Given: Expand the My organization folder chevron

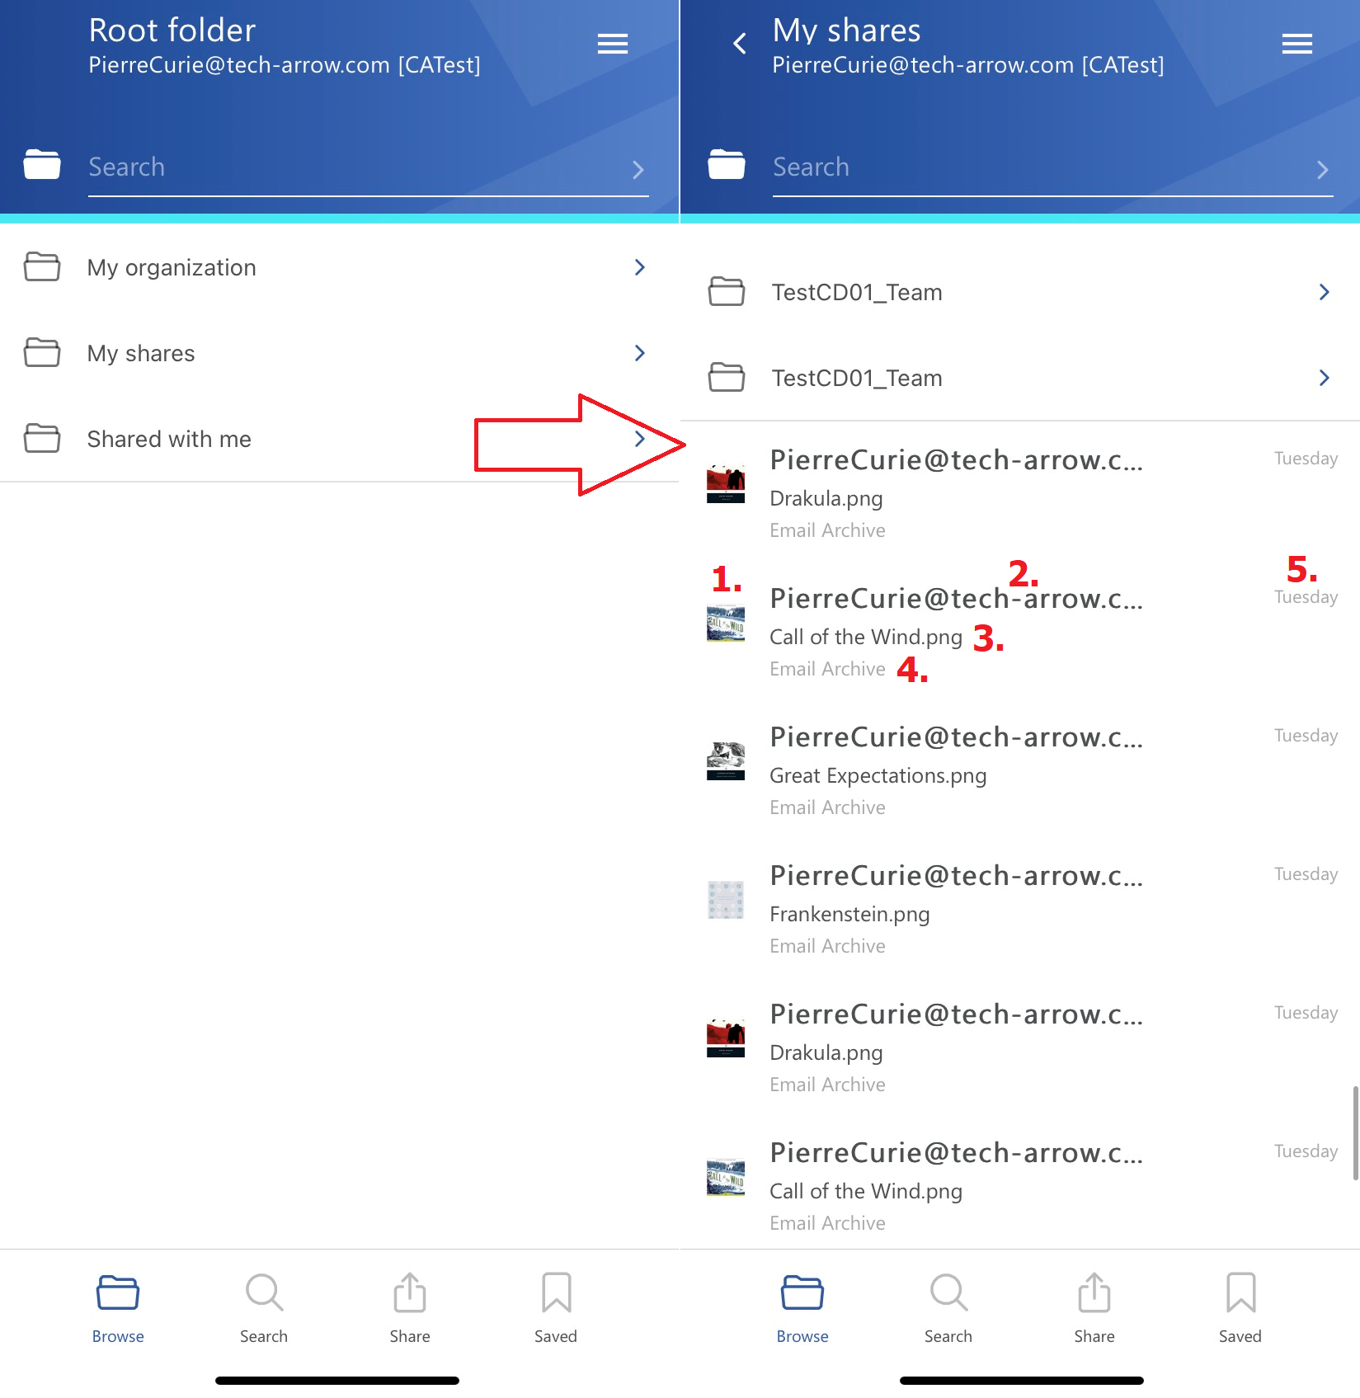Looking at the screenshot, I should point(639,267).
